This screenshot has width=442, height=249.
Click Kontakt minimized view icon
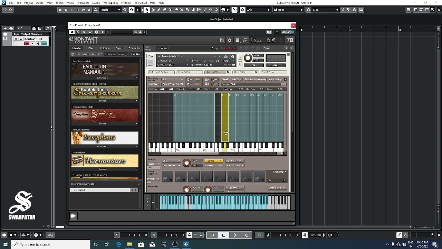[246, 40]
